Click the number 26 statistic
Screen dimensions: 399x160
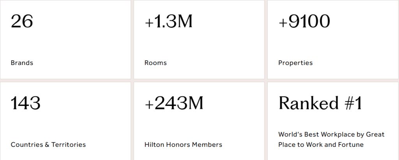click(x=22, y=21)
